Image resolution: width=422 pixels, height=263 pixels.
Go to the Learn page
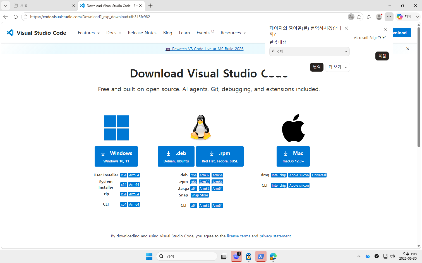point(184,33)
